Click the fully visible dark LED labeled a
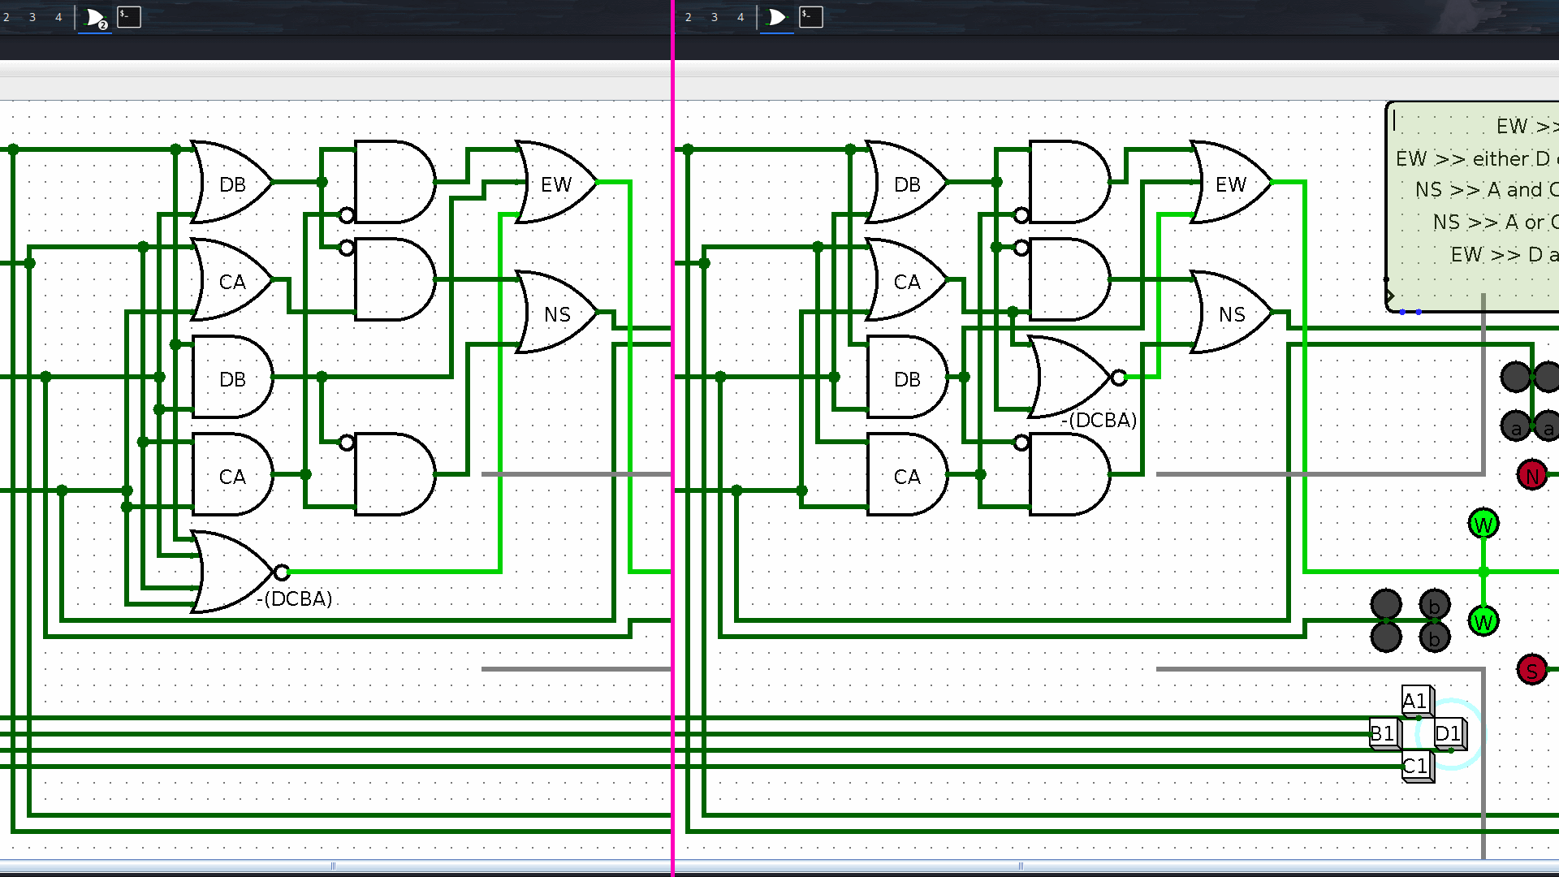 pyautogui.click(x=1516, y=426)
